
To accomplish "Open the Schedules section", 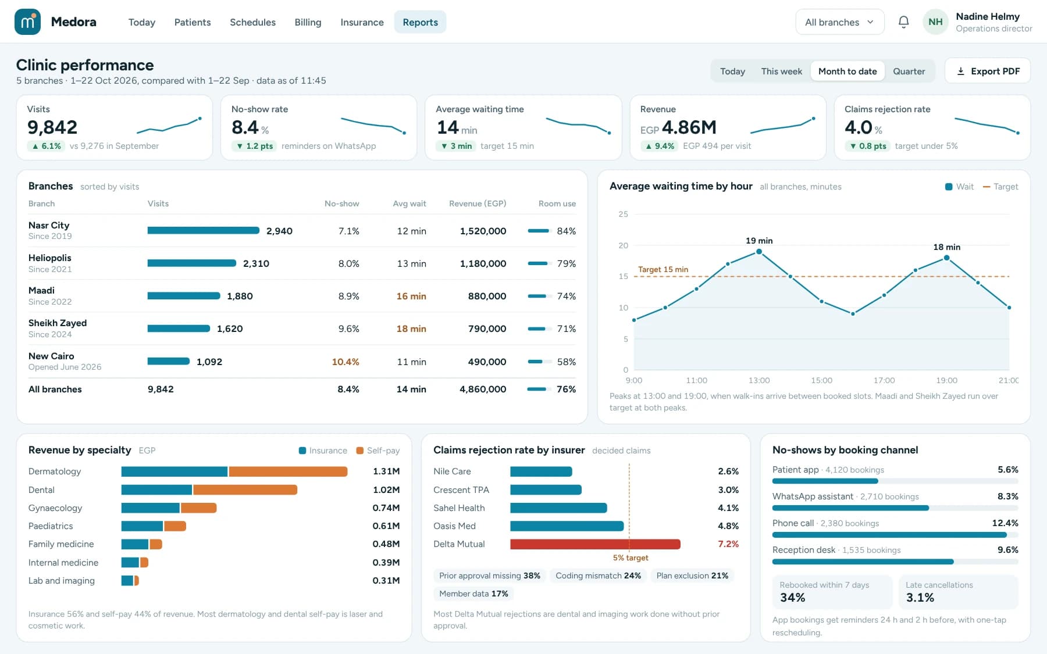I will pos(252,22).
